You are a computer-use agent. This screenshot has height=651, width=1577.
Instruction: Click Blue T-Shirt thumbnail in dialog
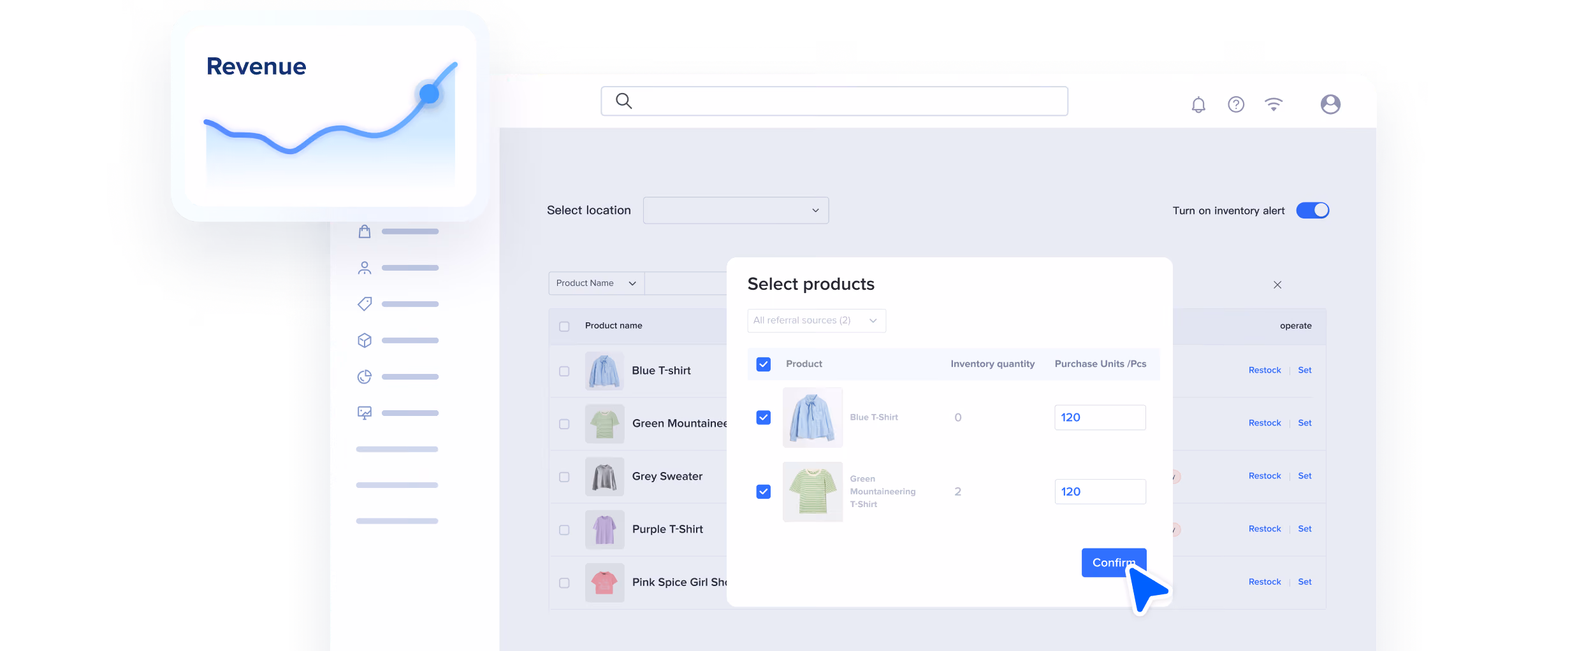pos(812,417)
